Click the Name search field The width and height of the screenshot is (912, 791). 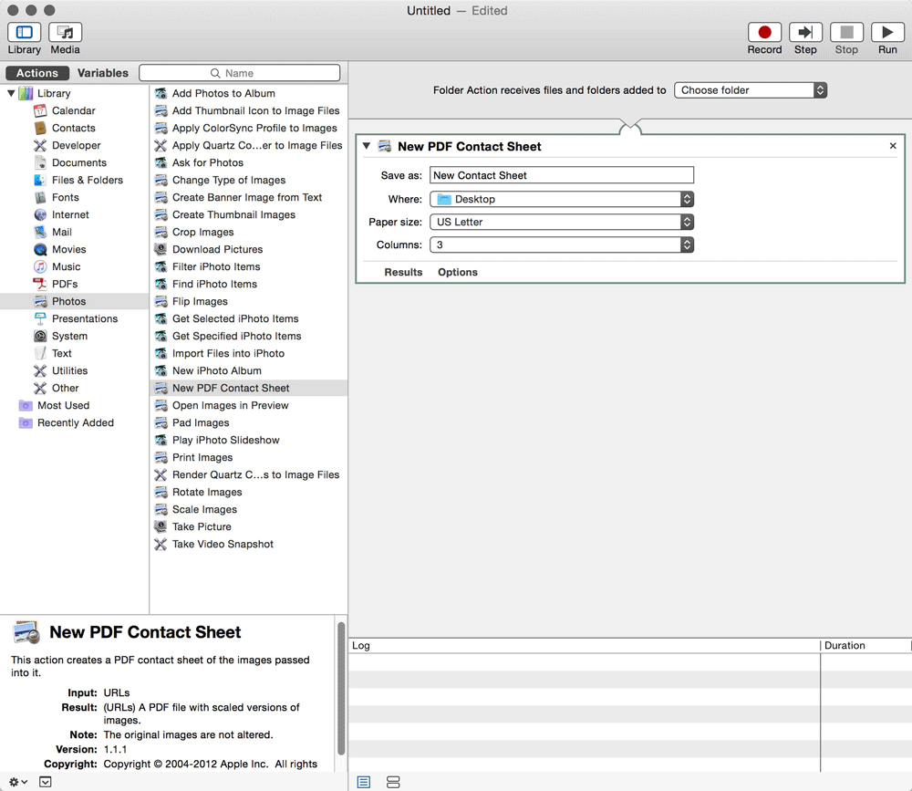pos(240,73)
